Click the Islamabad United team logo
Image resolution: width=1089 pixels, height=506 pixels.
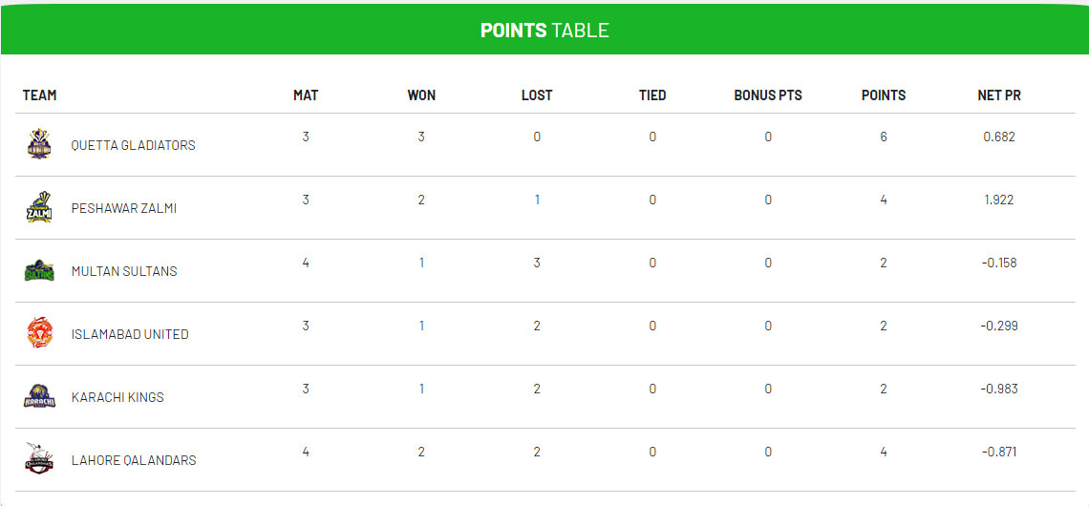tap(38, 333)
